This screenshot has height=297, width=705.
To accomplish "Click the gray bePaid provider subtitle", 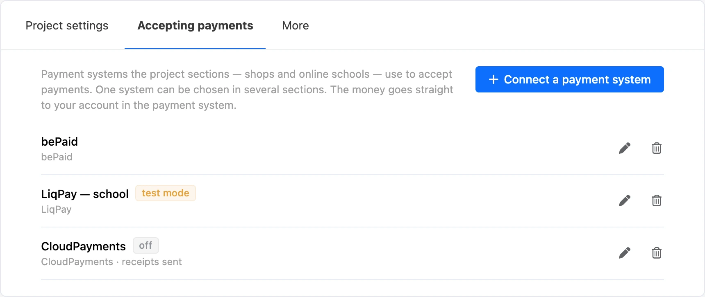I will tap(57, 157).
